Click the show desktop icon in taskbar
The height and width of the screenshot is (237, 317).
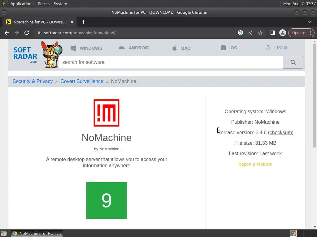(x=4, y=233)
